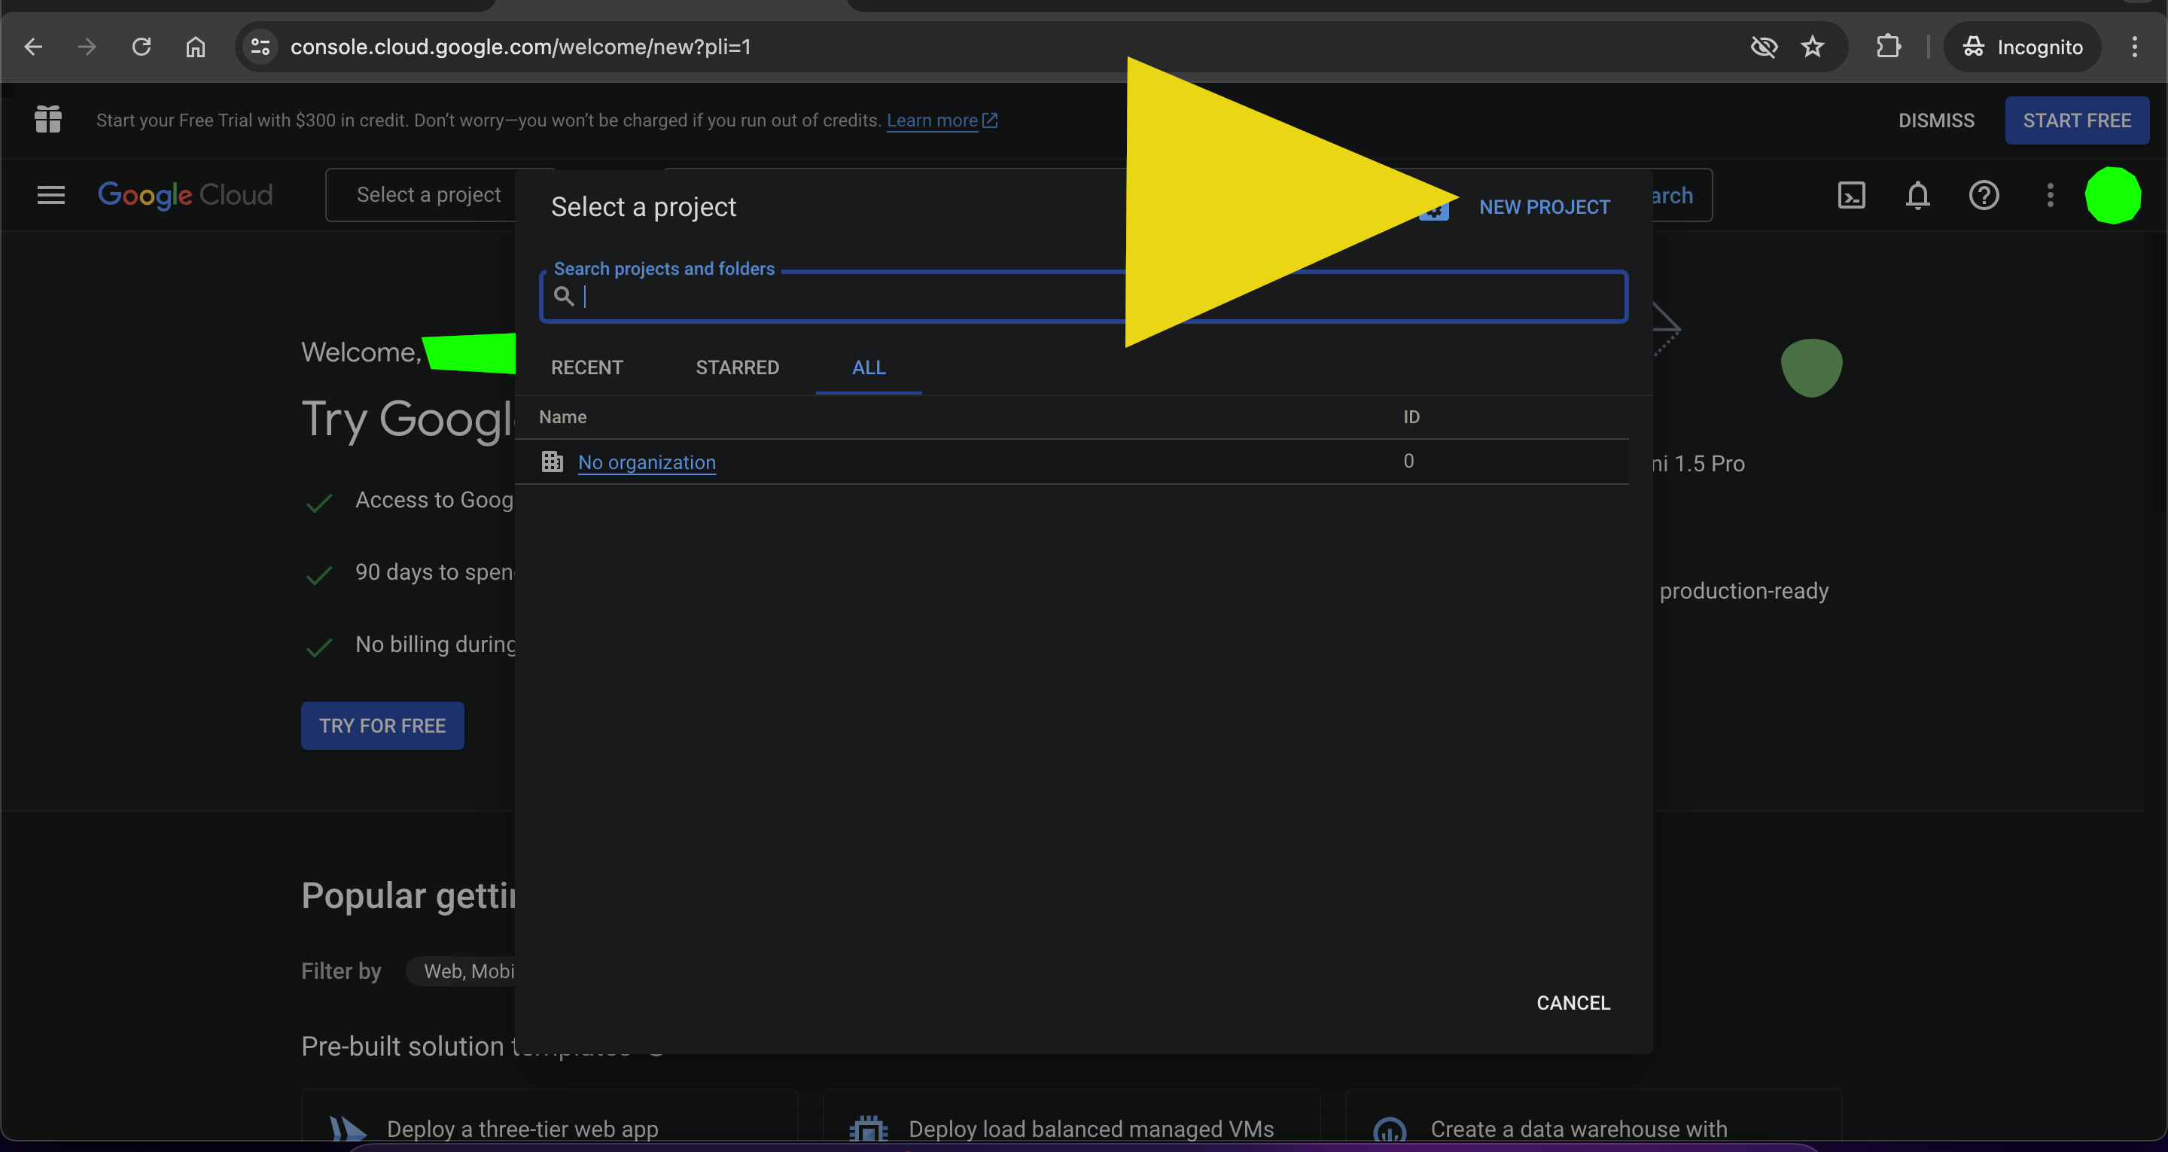Image resolution: width=2168 pixels, height=1152 pixels.
Task: Dismiss the free trial banner
Action: point(1935,120)
